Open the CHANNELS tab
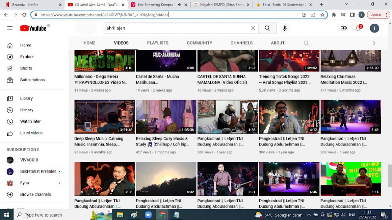 pyautogui.click(x=241, y=43)
